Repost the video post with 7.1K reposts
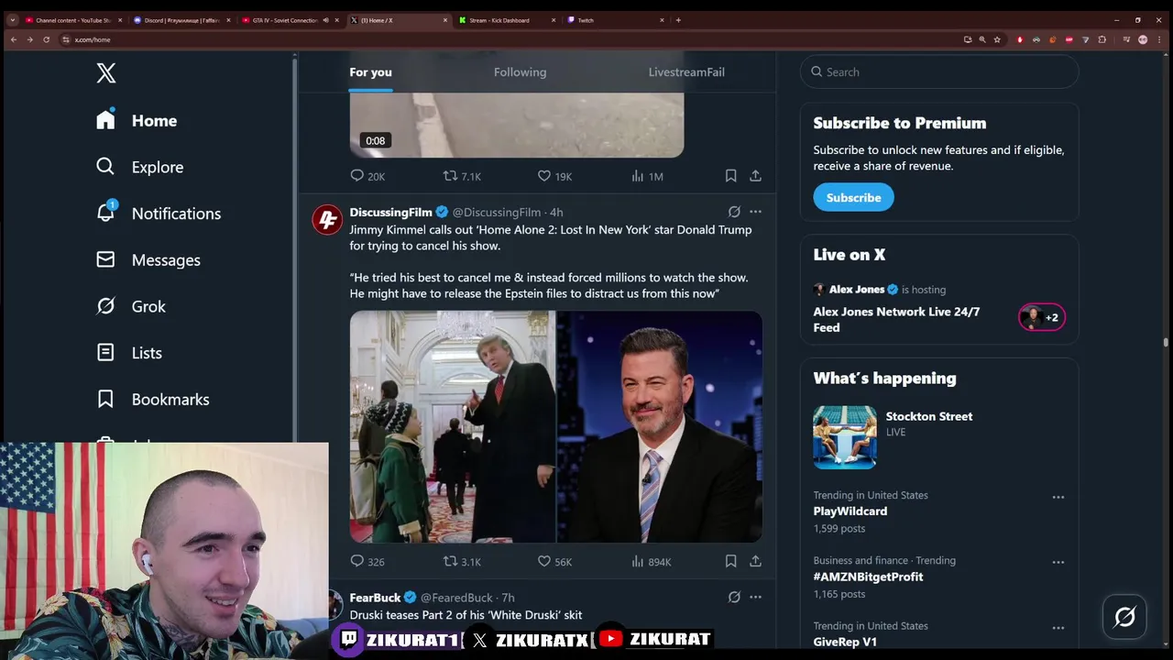The image size is (1173, 660). [x=462, y=176]
